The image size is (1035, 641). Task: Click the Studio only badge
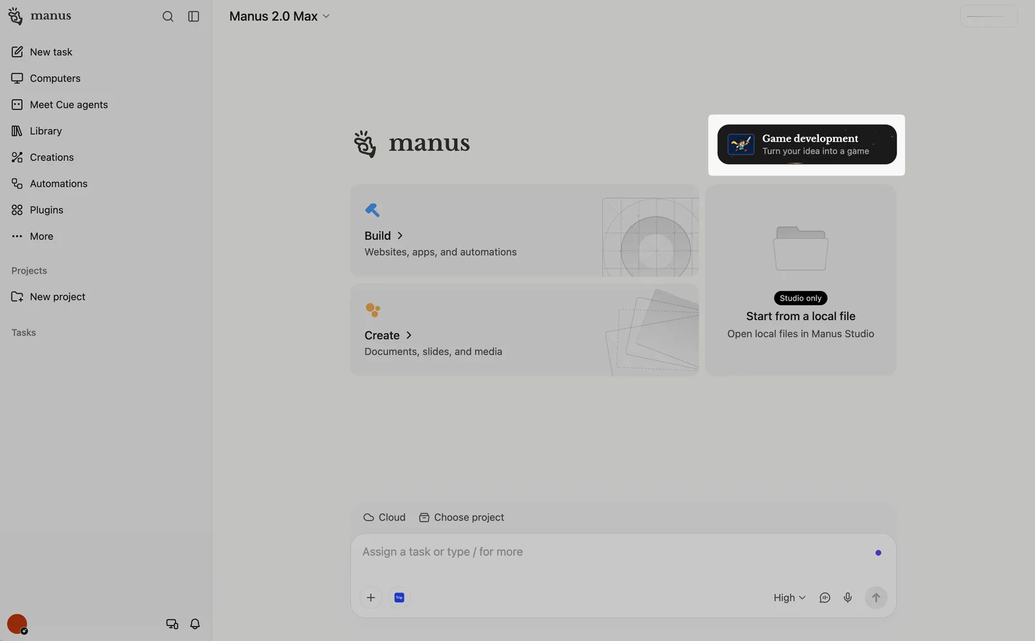click(801, 298)
